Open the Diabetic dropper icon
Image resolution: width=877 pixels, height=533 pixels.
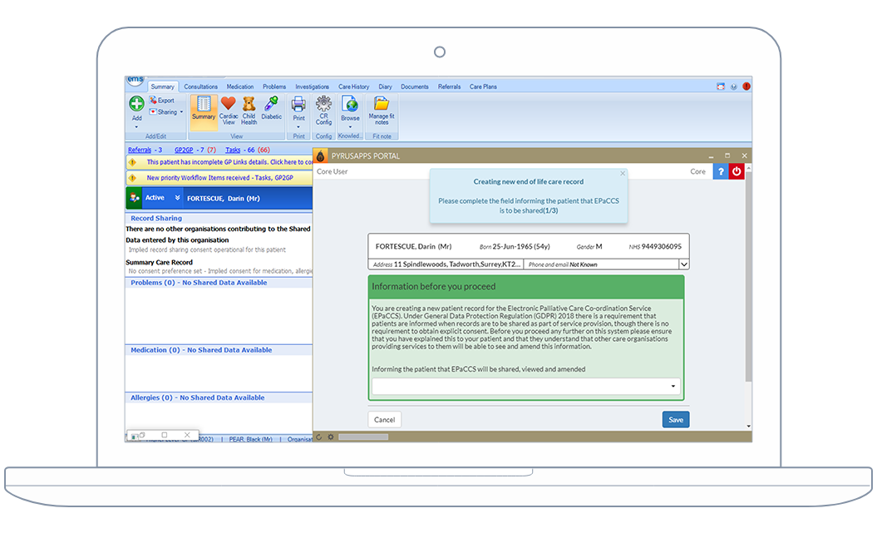271,103
